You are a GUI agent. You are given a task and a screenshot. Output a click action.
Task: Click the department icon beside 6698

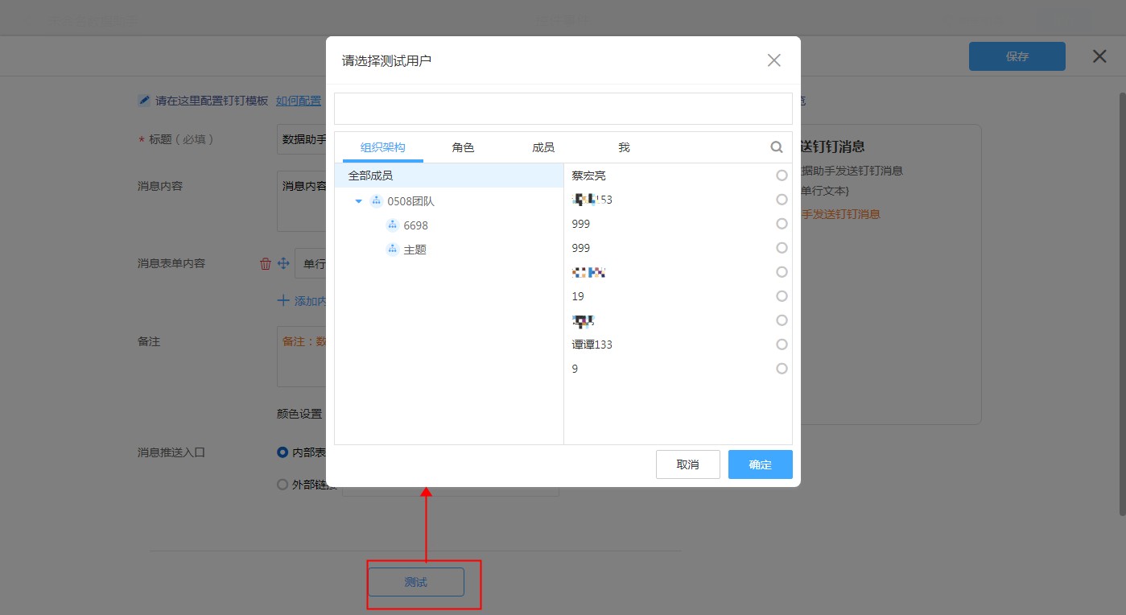click(x=393, y=225)
